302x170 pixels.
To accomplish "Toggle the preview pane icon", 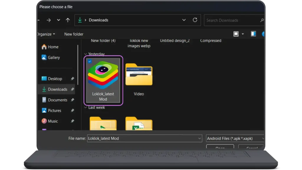I will click(x=253, y=34).
